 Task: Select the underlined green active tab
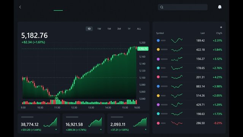tap(58, 10)
